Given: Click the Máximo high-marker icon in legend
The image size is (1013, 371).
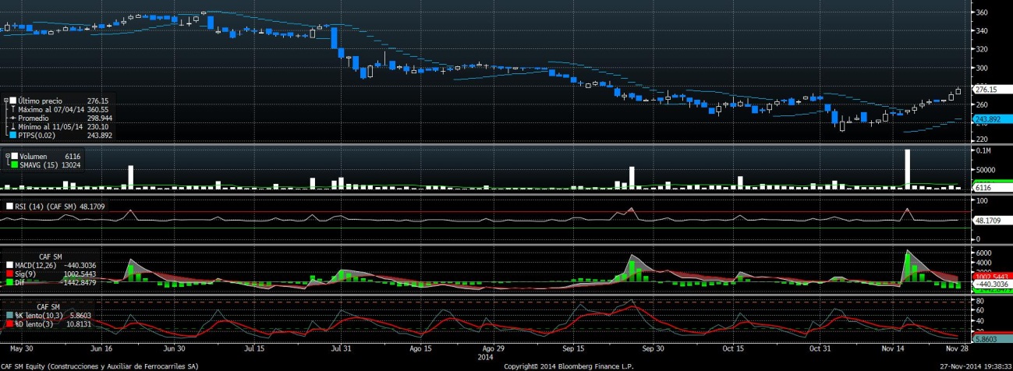Looking at the screenshot, I should tap(12, 109).
